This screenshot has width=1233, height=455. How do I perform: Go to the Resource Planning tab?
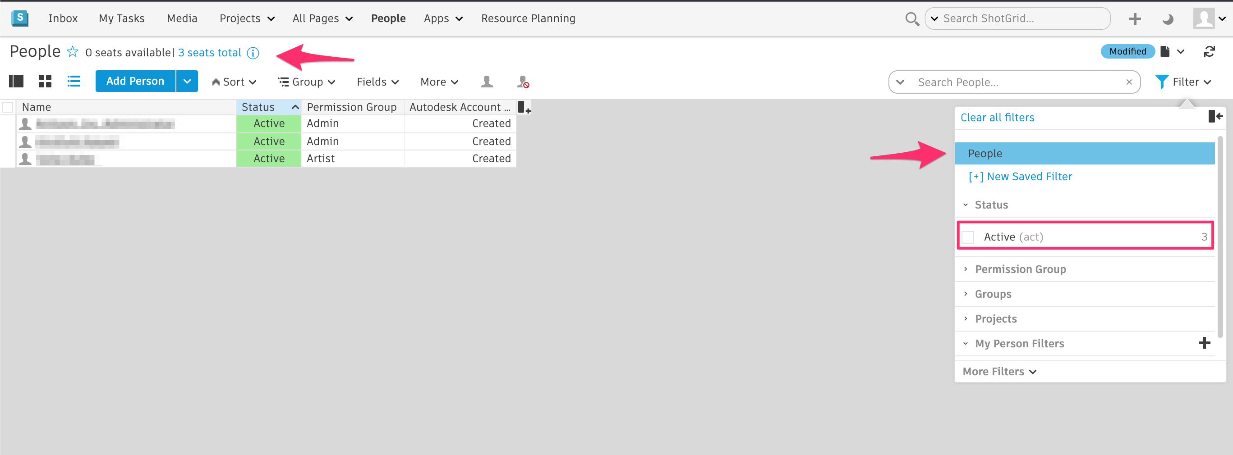click(x=528, y=18)
